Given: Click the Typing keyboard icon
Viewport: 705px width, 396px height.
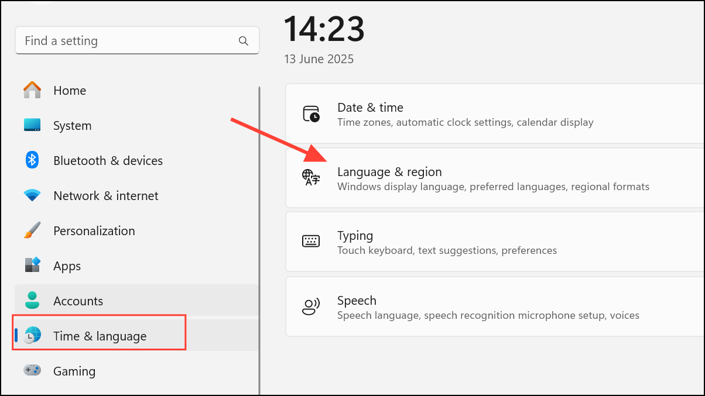Looking at the screenshot, I should tap(311, 241).
